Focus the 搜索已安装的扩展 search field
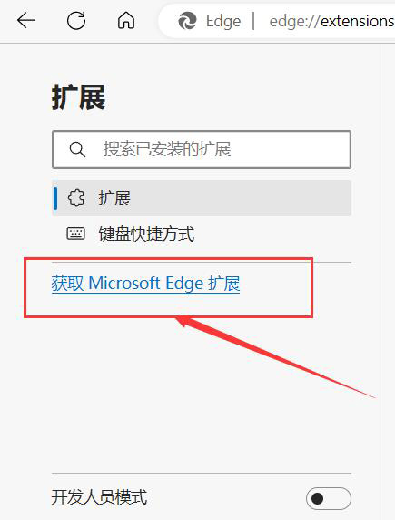395x520 pixels. click(x=202, y=149)
